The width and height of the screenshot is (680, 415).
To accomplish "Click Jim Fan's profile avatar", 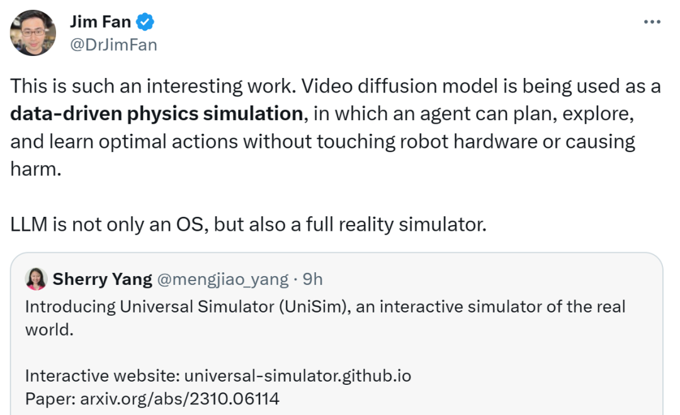I will 33,33.
